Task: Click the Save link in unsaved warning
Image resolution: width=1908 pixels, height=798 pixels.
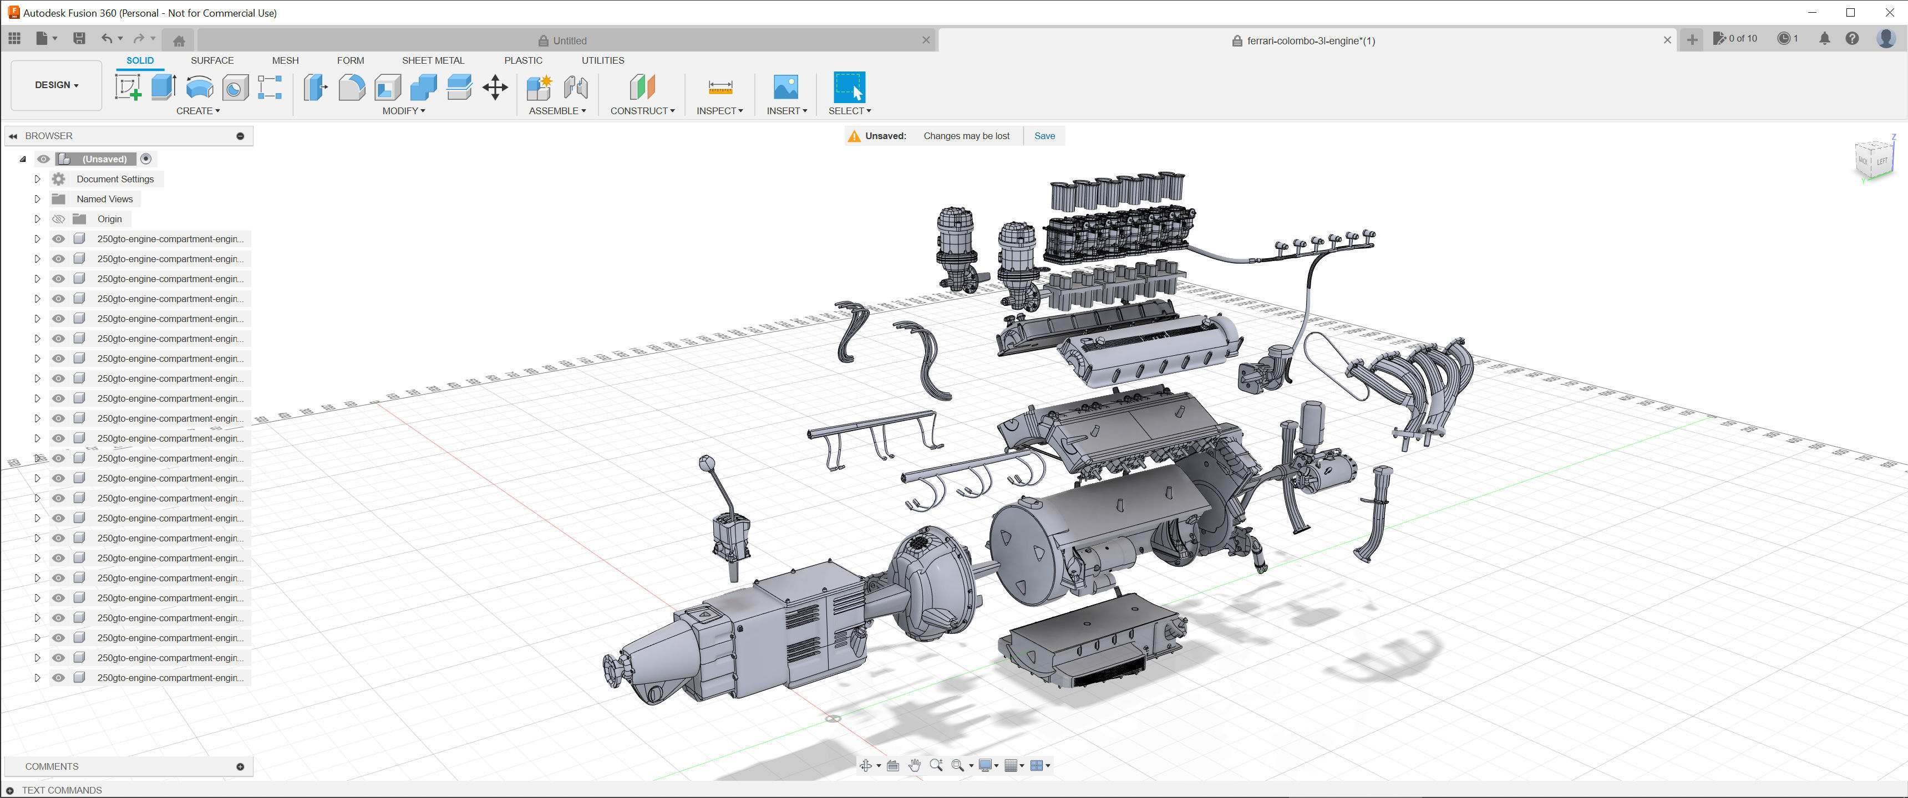Action: point(1044,135)
